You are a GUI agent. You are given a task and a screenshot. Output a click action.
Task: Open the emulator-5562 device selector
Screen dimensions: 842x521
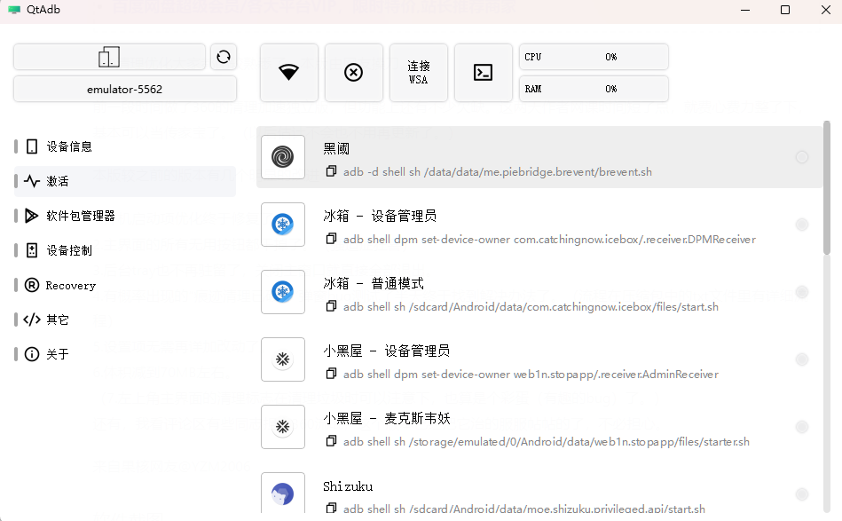tap(124, 89)
